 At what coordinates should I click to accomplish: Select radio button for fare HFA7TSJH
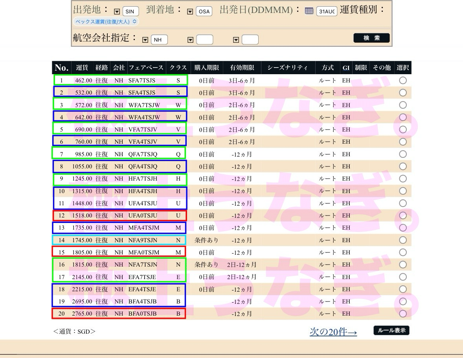pyautogui.click(x=403, y=178)
